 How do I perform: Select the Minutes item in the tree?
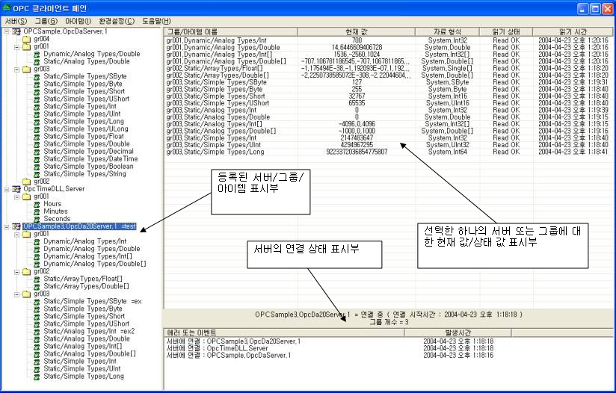(x=57, y=211)
